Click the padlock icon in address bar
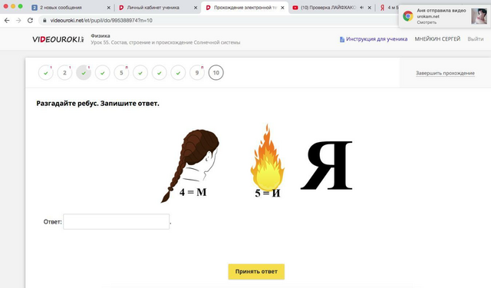 pos(44,21)
